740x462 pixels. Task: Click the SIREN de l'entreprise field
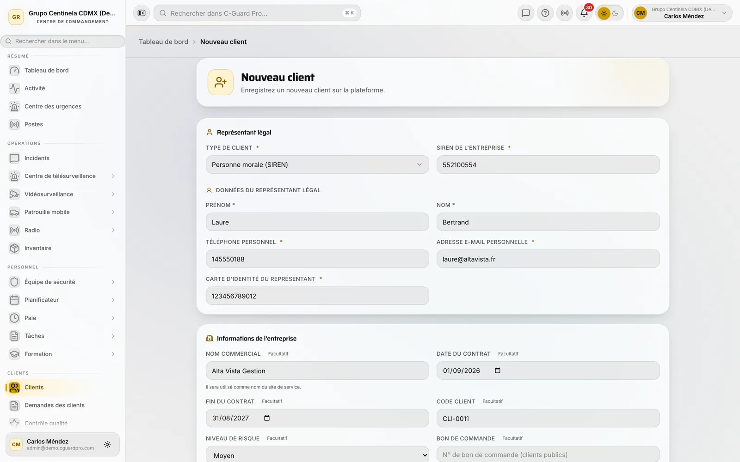pos(548,164)
